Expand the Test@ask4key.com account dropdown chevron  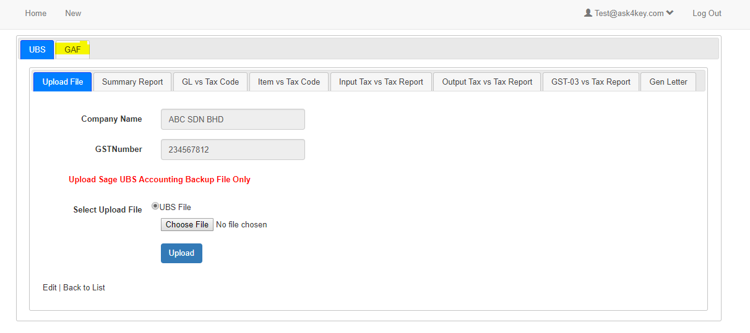(x=670, y=13)
